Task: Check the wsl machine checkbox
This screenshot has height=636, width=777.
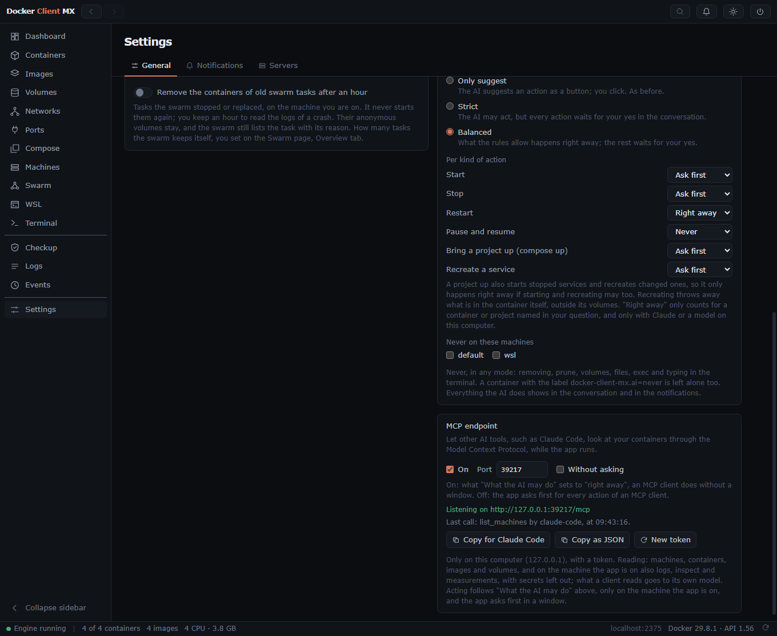Action: point(496,355)
